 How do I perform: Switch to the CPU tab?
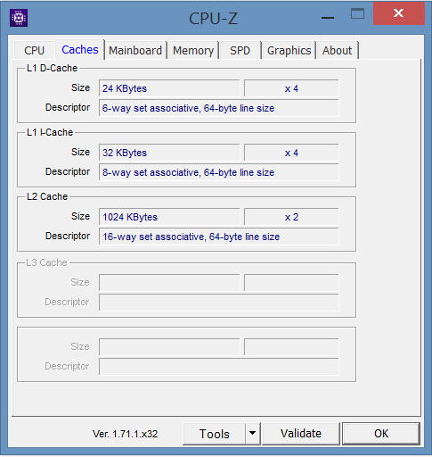coord(34,50)
